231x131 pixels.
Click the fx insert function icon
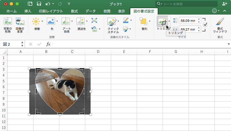(48, 44)
